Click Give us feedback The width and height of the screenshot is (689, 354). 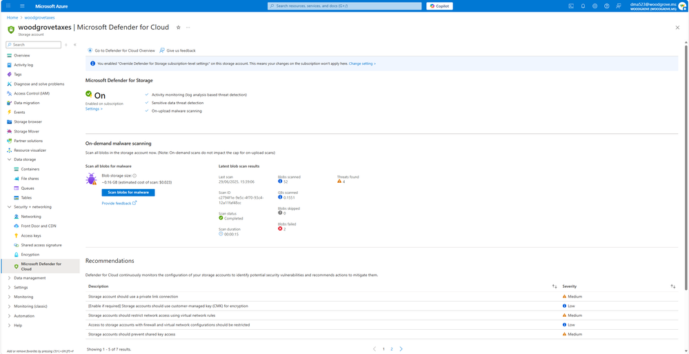[177, 50]
